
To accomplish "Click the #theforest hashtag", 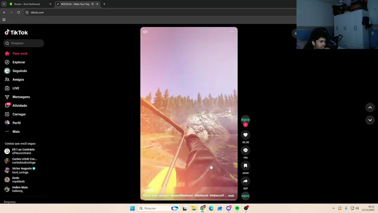I will [201, 196].
